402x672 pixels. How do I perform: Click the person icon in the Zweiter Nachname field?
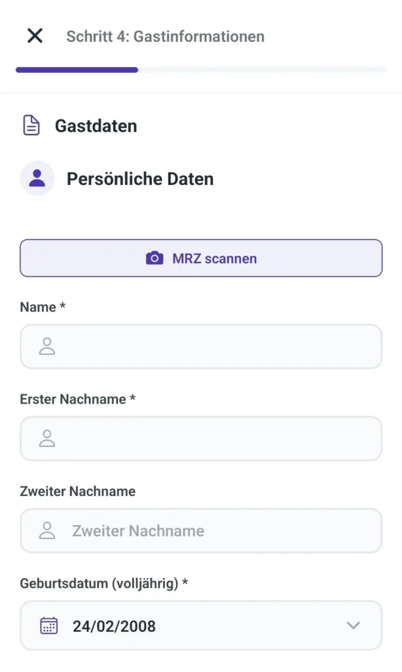point(46,530)
